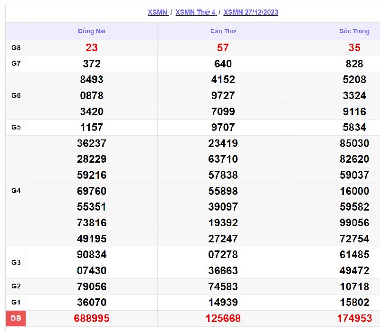Click the G8 row label
Screen dimensions: 380x332
pos(16,48)
